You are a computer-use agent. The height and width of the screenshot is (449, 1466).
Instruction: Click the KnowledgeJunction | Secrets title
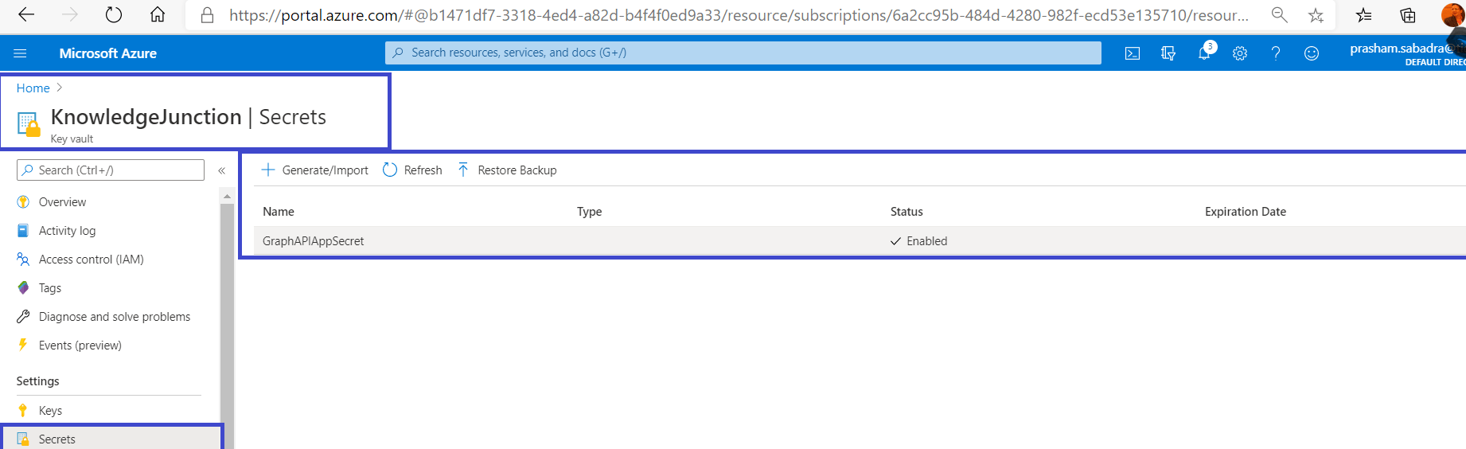point(189,117)
